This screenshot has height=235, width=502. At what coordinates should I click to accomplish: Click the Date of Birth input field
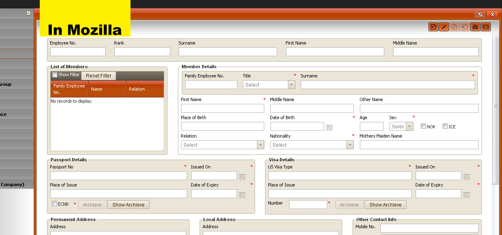[297, 126]
